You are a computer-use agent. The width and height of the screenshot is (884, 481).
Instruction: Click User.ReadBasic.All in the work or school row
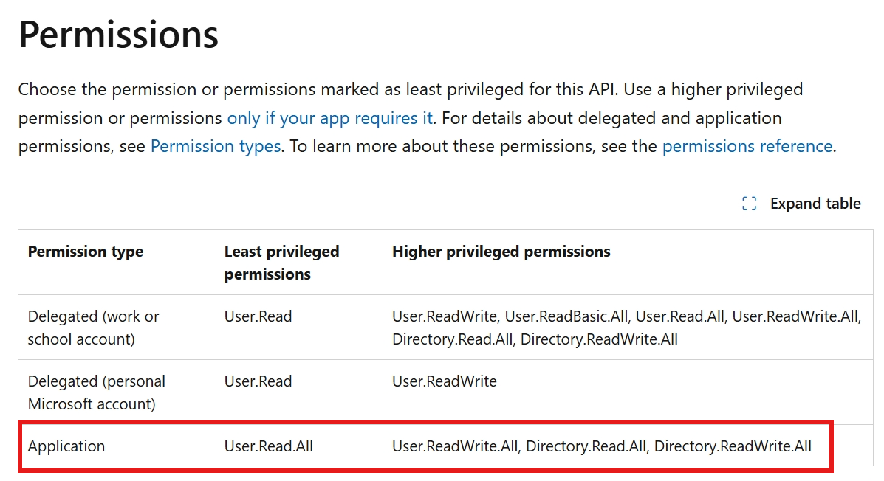(x=566, y=316)
